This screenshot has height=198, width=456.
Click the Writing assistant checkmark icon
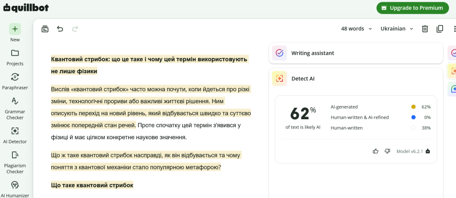pyautogui.click(x=280, y=53)
